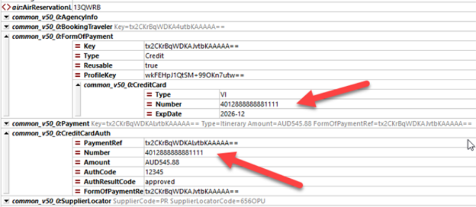Image resolution: width=476 pixels, height=207 pixels.
Task: Select the air:AirReservationL label
Action: tap(42, 7)
